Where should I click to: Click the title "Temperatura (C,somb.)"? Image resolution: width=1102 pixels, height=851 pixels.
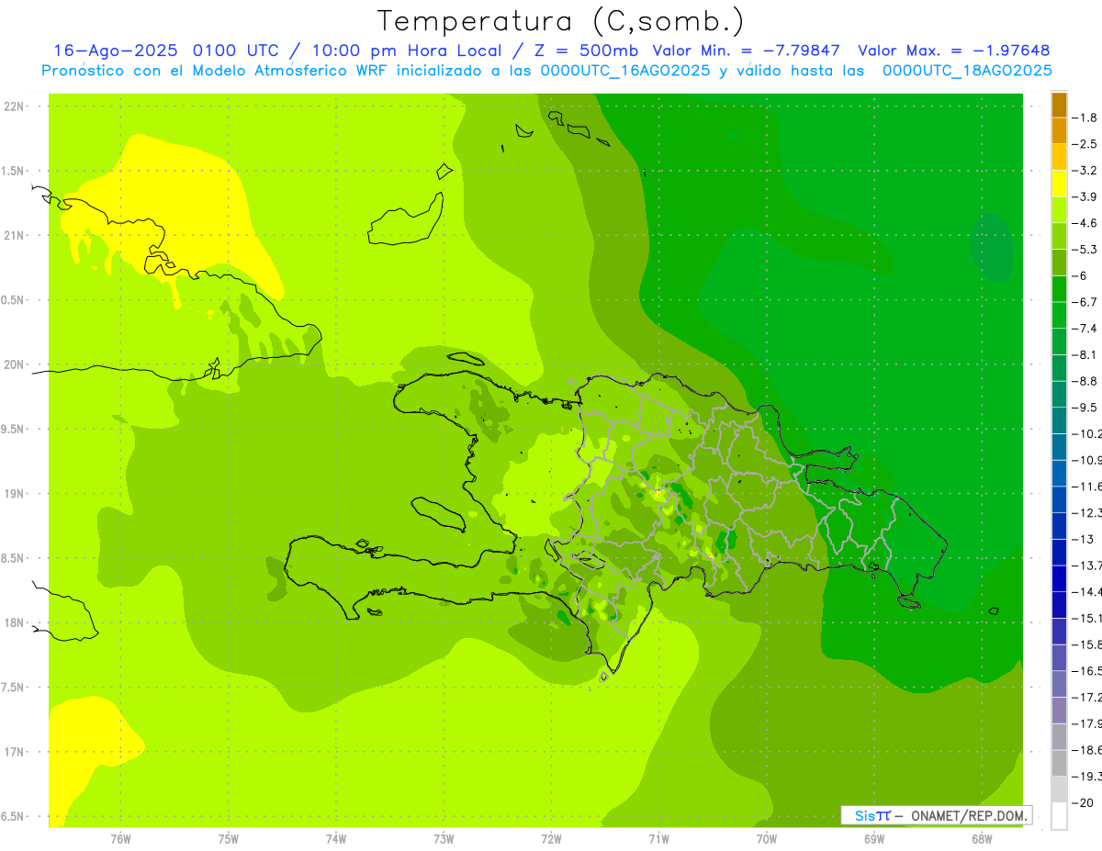(561, 21)
